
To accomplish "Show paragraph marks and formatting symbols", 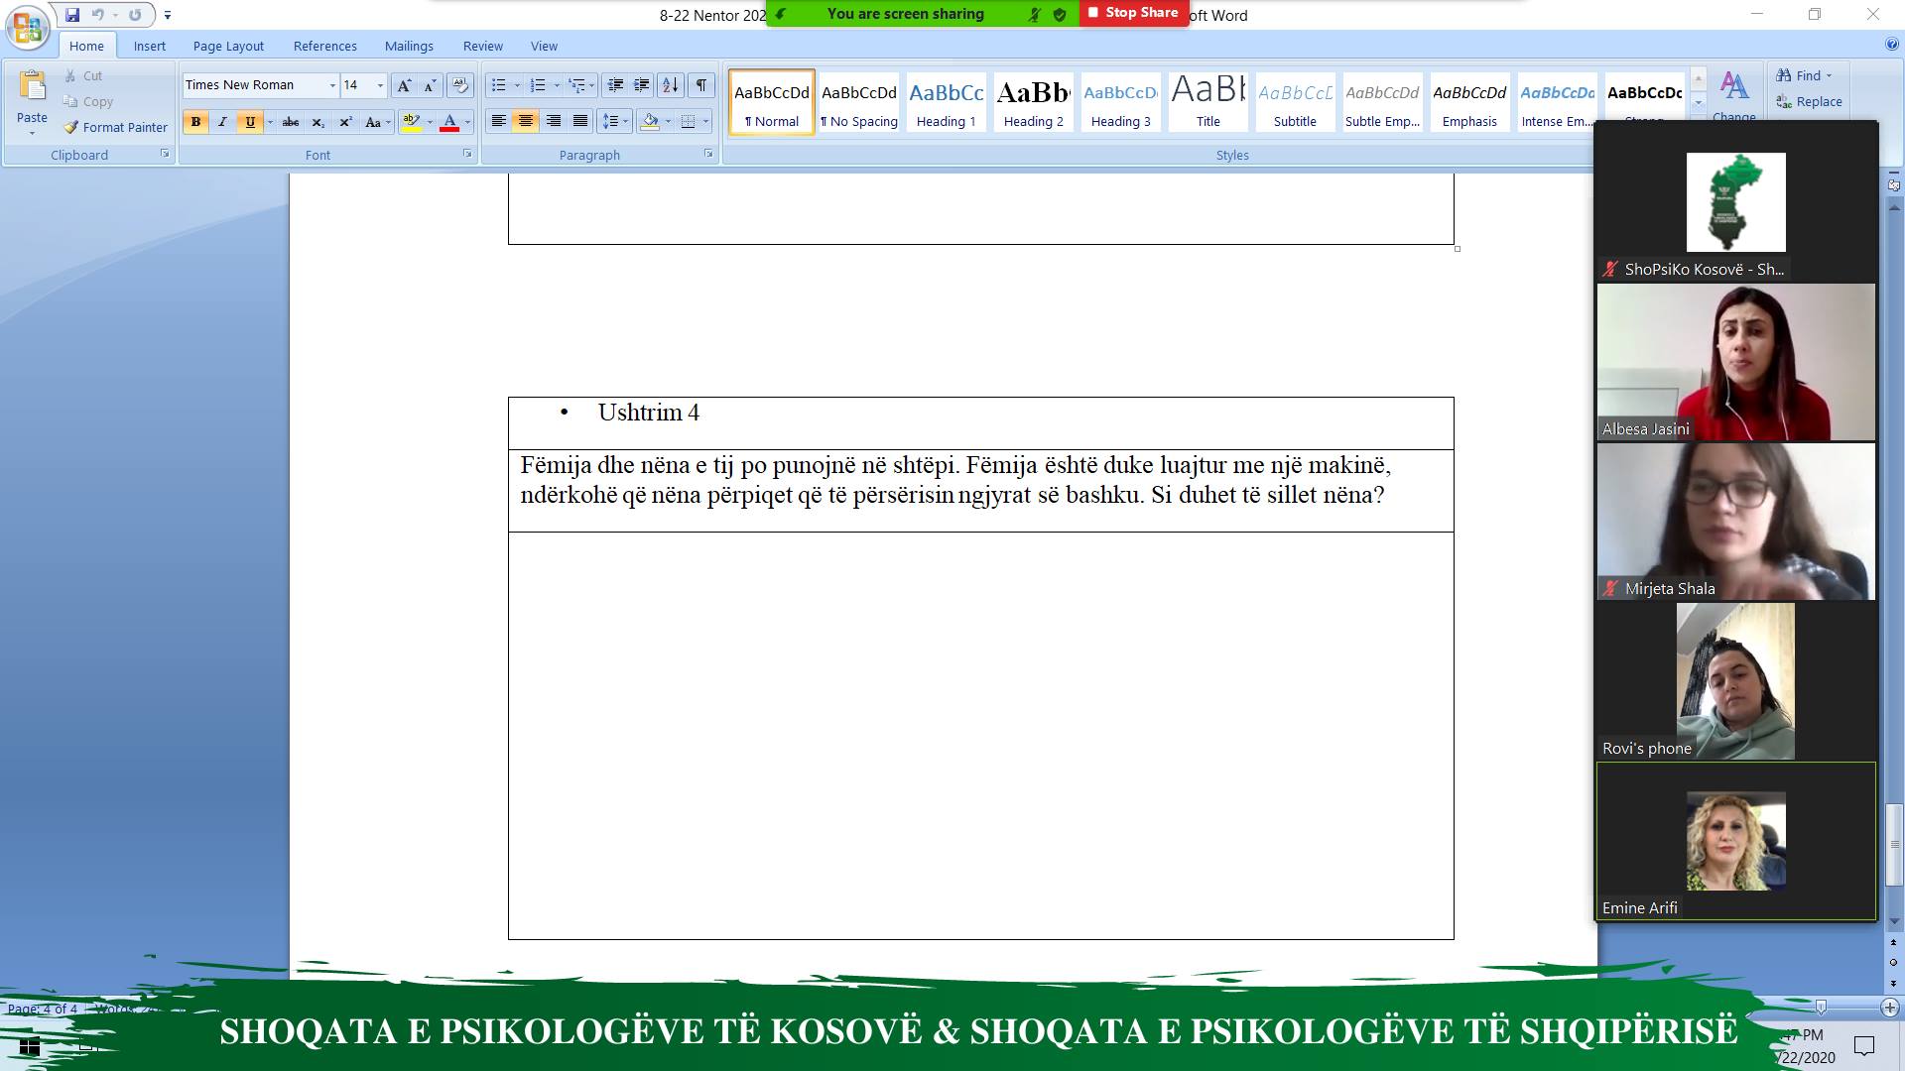I will click(x=700, y=85).
